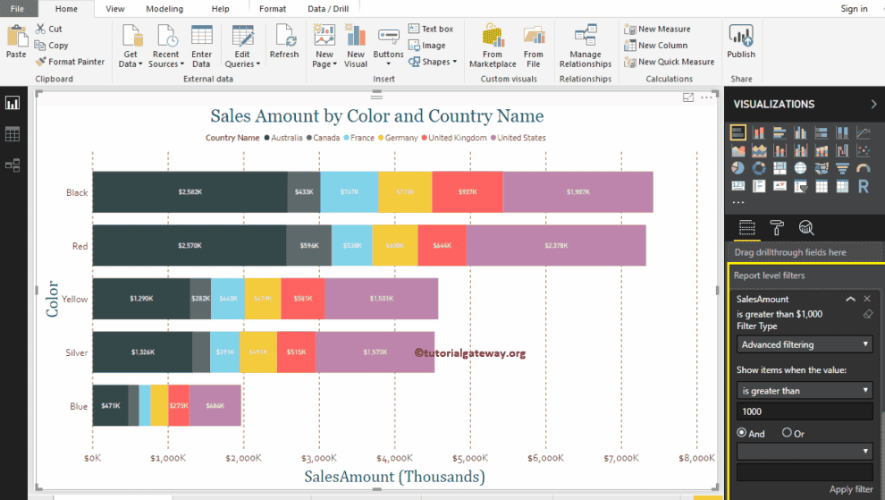
Task: Clear the SalesAmount filter with eraser icon
Action: 868,314
